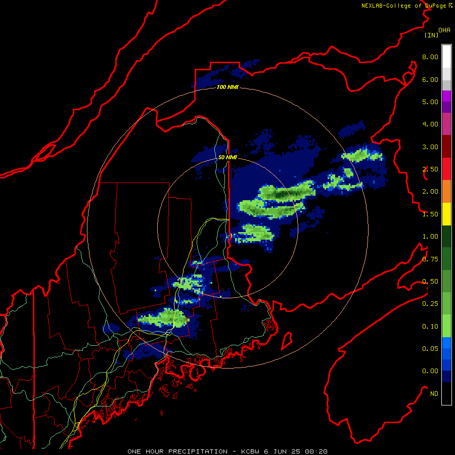Click the 0.50 legend value
455x455 pixels.
tap(430, 282)
